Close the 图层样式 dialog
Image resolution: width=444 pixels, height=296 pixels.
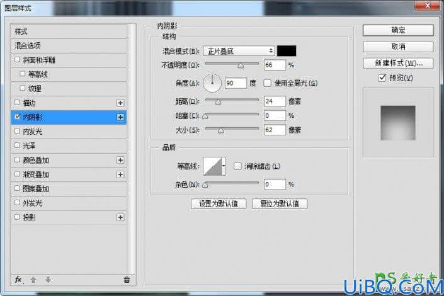[428, 5]
